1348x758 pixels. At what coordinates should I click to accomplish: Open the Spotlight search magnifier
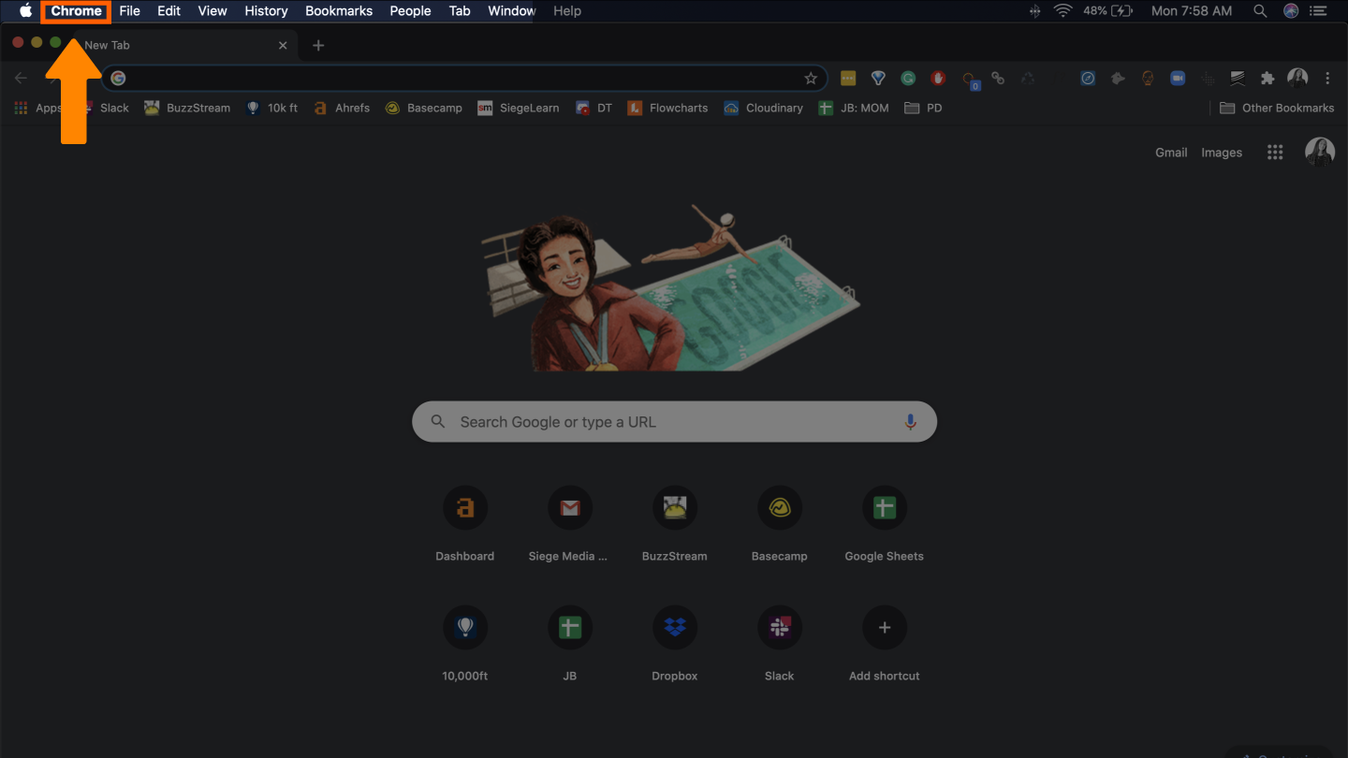point(1260,11)
